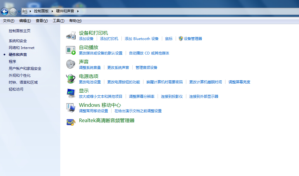Click 唤醒计算机时需要密码 link
The height and width of the screenshot is (176, 299).
point(165,82)
